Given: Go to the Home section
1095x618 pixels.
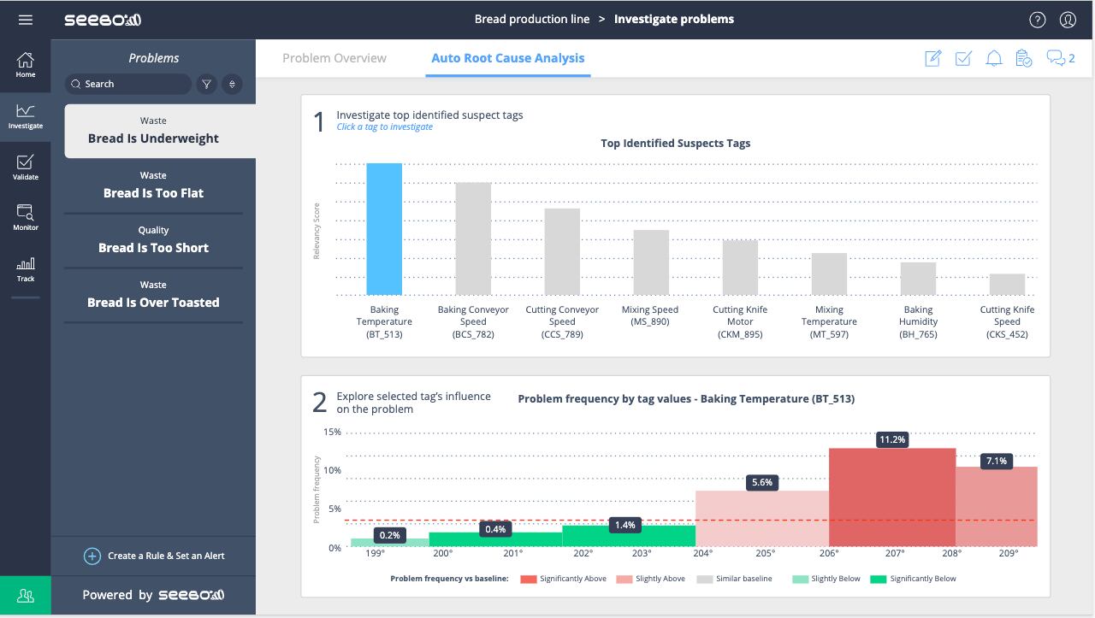Looking at the screenshot, I should coord(26,65).
